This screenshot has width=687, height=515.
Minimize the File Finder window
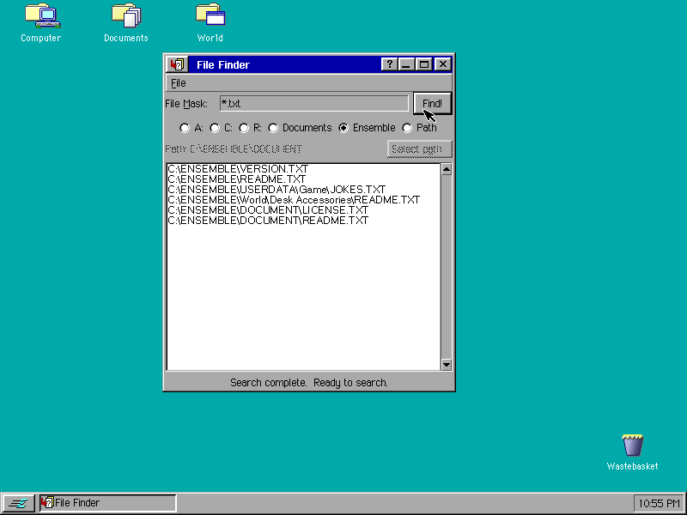(406, 64)
